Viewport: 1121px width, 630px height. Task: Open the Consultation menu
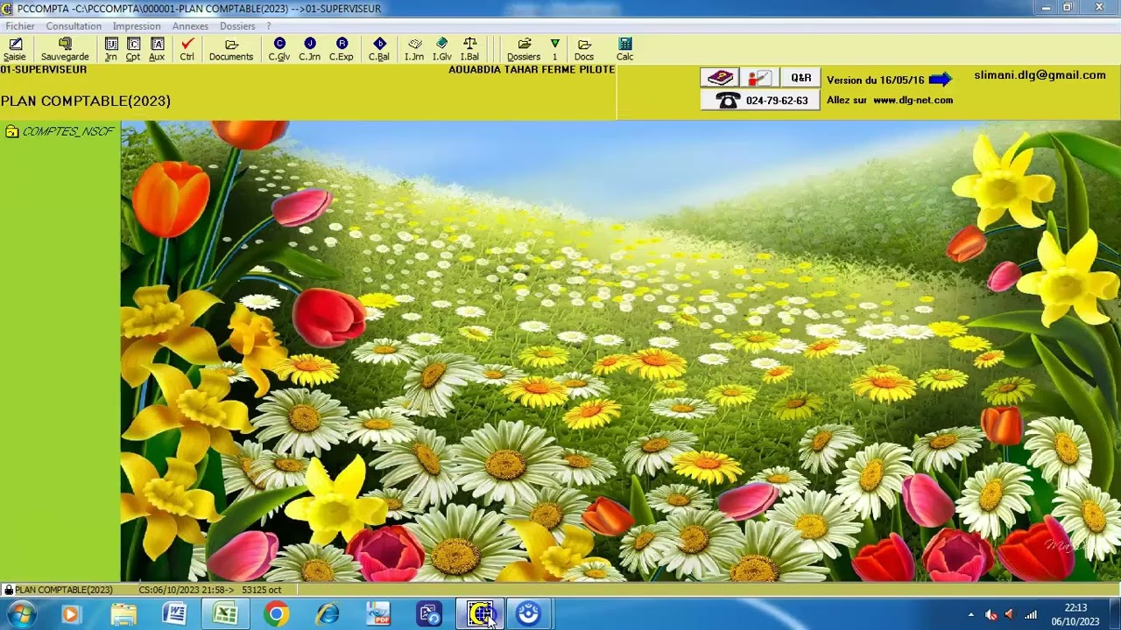click(74, 26)
